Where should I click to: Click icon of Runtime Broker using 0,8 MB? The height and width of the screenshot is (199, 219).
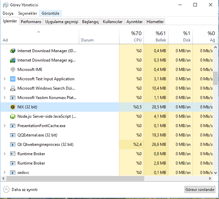pos(13,154)
